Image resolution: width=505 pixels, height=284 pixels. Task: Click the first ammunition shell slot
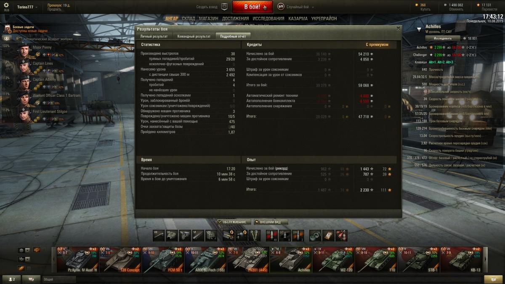coord(272,236)
